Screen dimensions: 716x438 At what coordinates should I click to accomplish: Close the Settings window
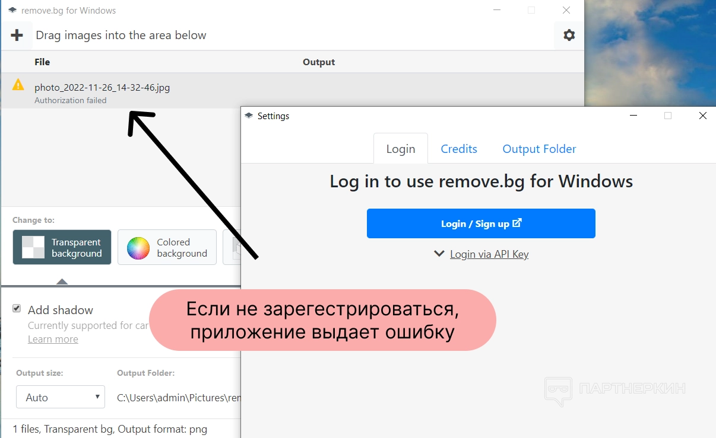(703, 116)
